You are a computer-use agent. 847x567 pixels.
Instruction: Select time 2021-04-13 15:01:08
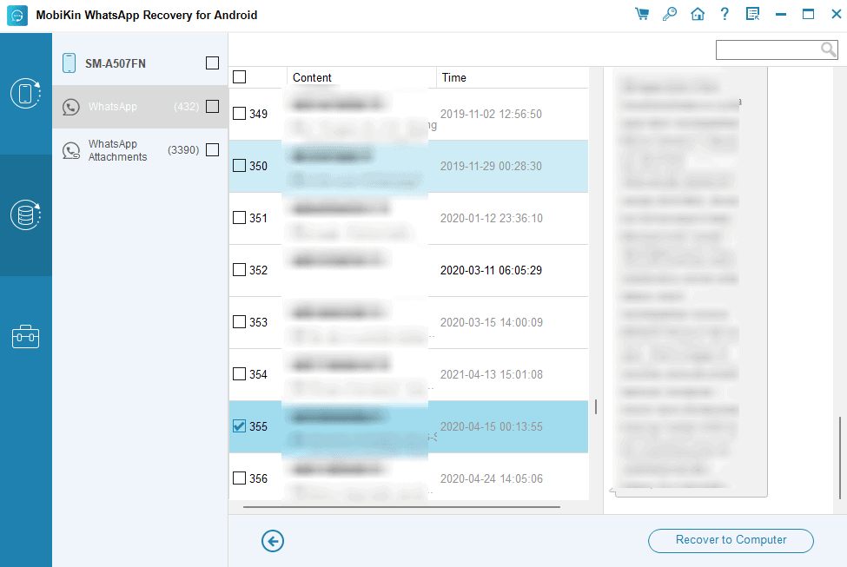(492, 374)
